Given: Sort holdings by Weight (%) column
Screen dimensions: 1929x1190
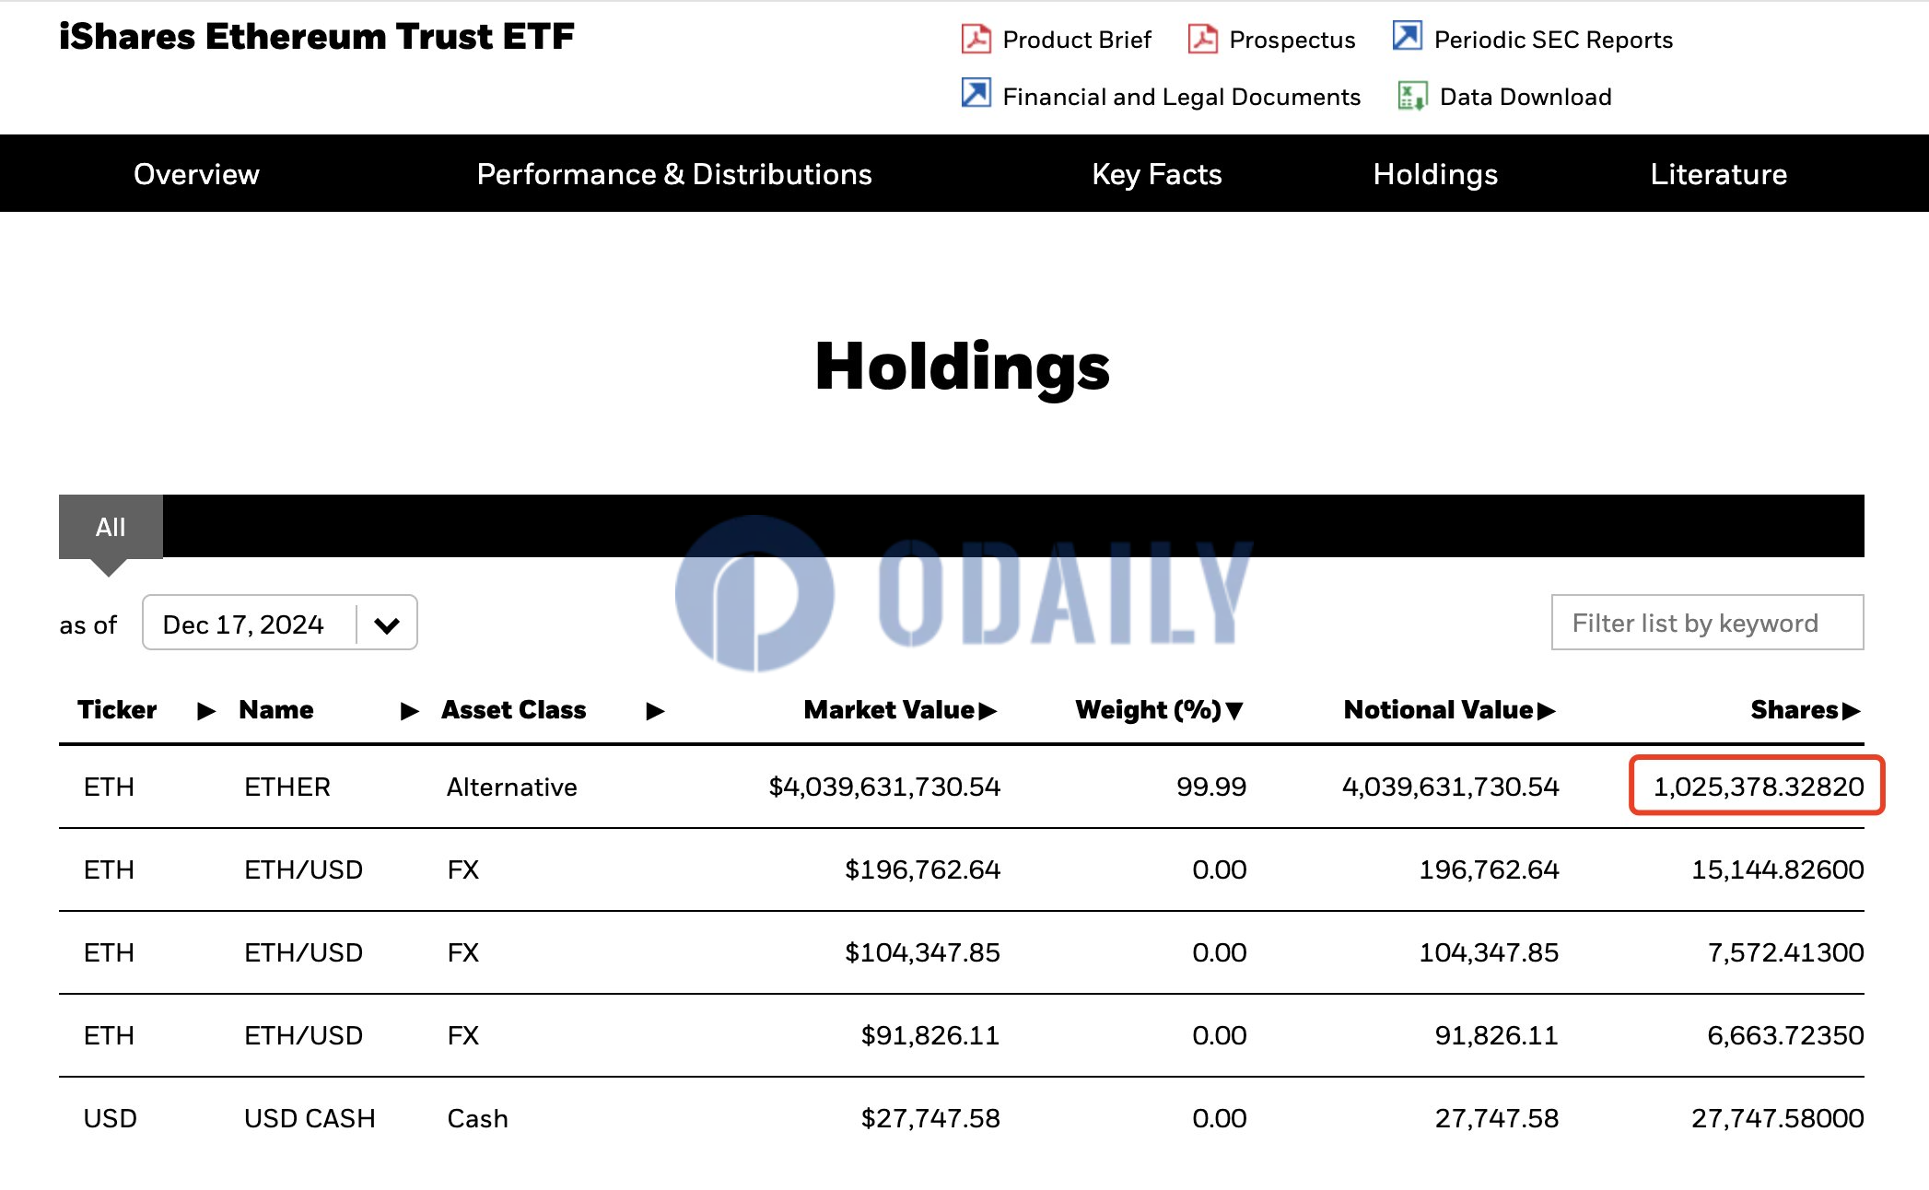Looking at the screenshot, I should tap(1159, 710).
